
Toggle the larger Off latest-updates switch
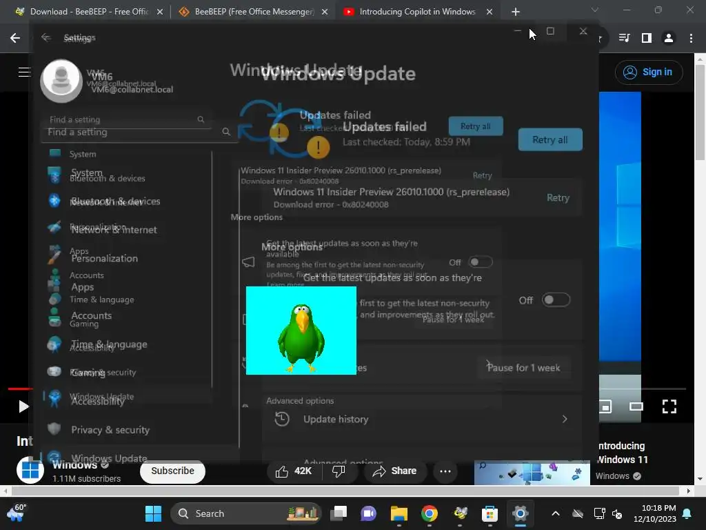556,300
